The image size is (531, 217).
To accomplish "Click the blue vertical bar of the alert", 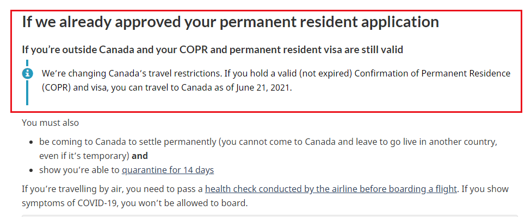I will [28, 93].
